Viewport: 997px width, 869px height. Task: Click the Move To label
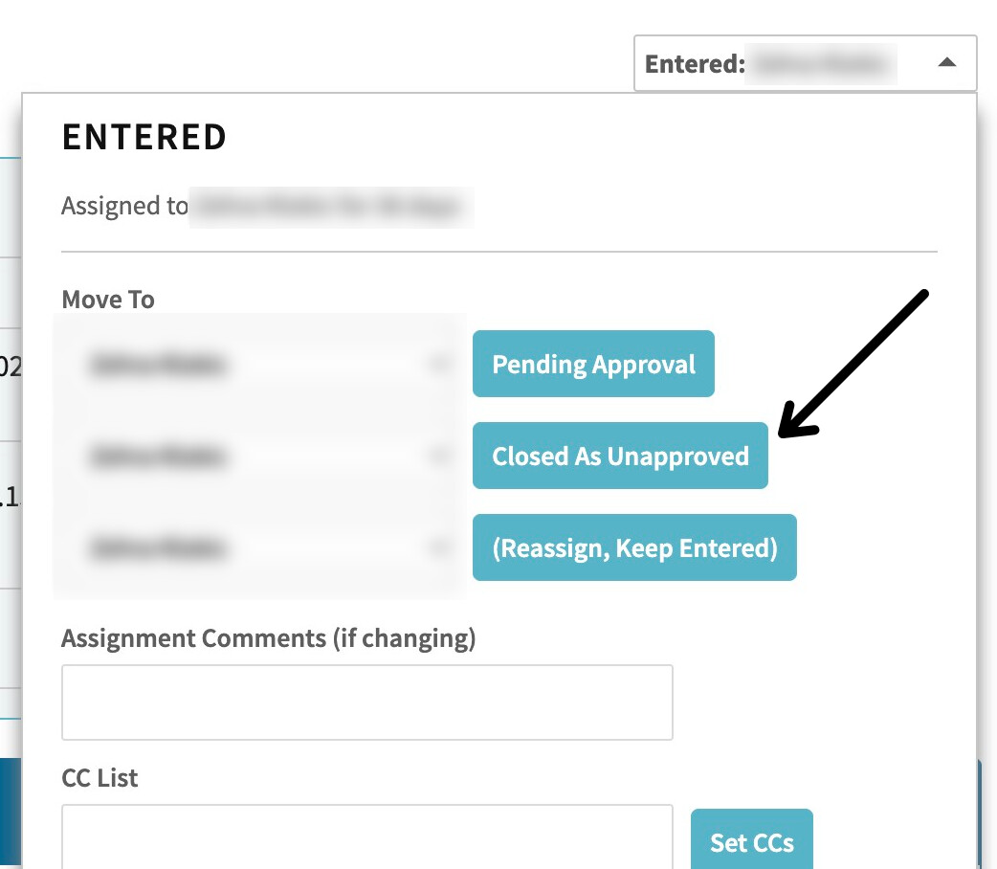click(x=108, y=300)
